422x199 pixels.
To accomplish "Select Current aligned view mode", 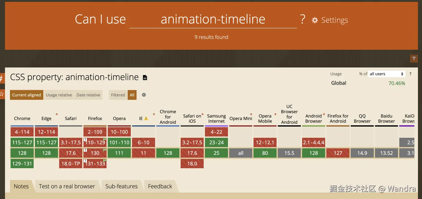I will [x=26, y=95].
